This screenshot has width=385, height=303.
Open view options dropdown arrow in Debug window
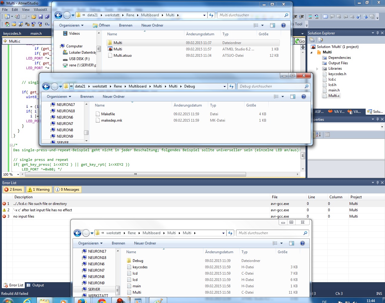pyautogui.click(x=283, y=97)
